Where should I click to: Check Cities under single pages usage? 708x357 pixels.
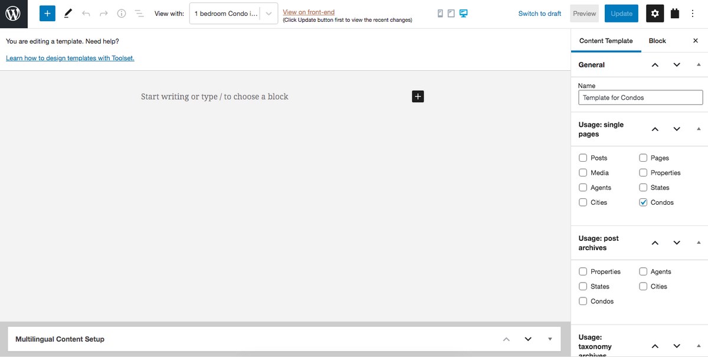coord(583,202)
